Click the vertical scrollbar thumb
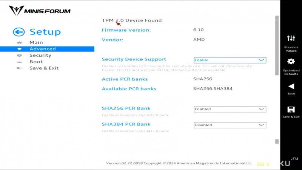The width and height of the screenshot is (302, 170). coord(277,48)
